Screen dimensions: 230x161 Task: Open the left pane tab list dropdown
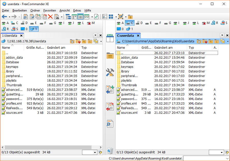95,35
